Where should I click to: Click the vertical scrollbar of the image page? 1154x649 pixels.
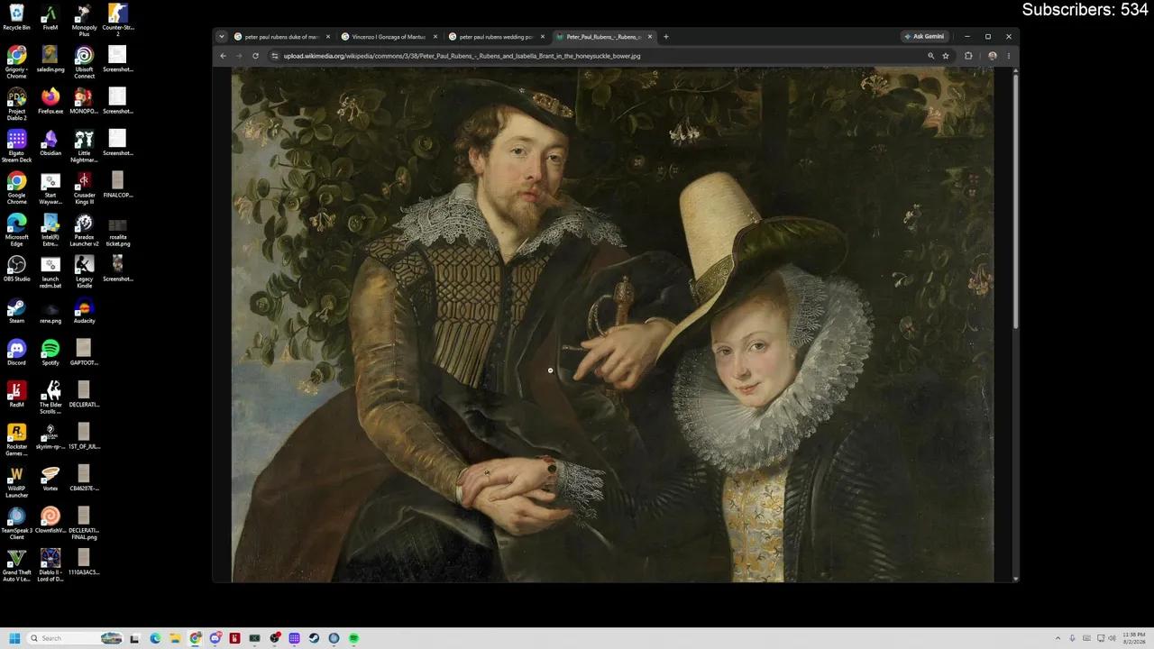(1016, 200)
